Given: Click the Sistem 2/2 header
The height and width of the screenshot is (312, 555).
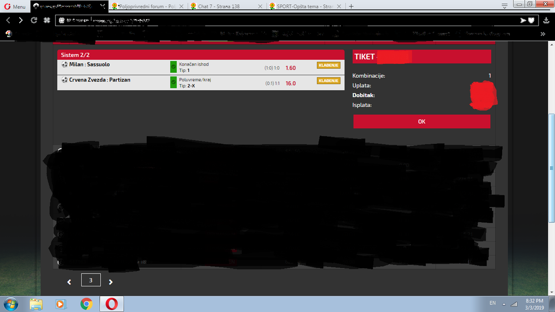Looking at the screenshot, I should [x=201, y=55].
